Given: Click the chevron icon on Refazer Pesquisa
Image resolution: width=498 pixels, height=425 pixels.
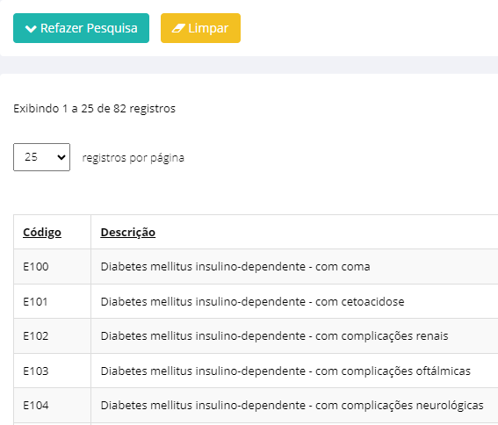Looking at the screenshot, I should (x=31, y=29).
